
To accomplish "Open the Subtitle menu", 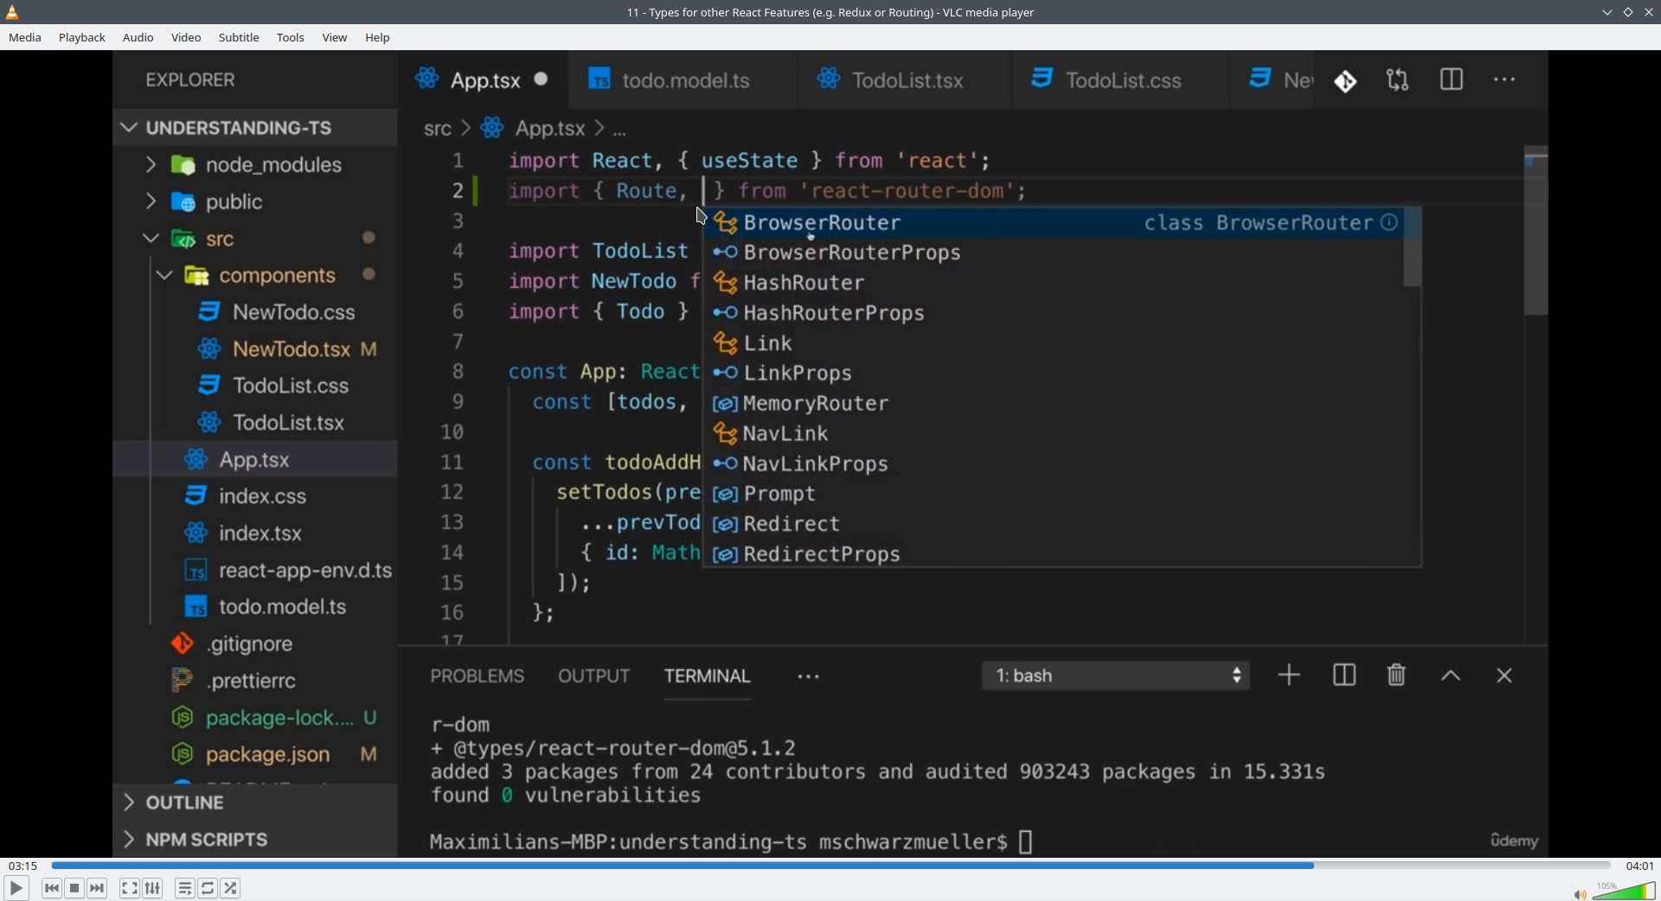I will click(240, 37).
